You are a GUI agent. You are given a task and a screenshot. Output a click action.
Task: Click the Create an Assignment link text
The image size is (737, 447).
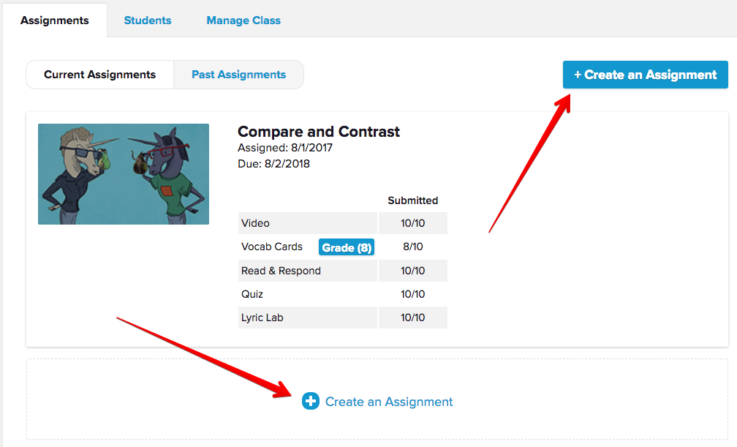pyautogui.click(x=389, y=402)
